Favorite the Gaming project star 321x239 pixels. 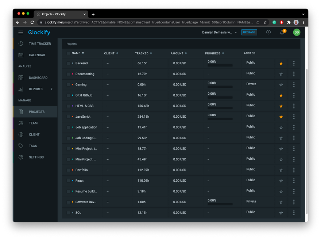click(281, 85)
